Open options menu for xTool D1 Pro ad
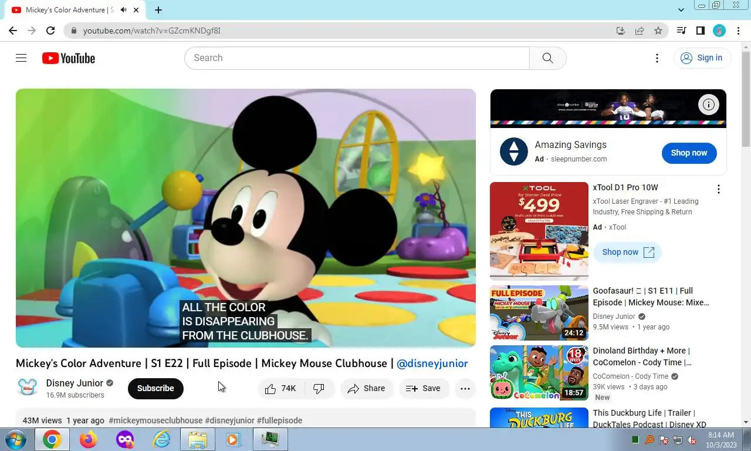 pyautogui.click(x=719, y=189)
